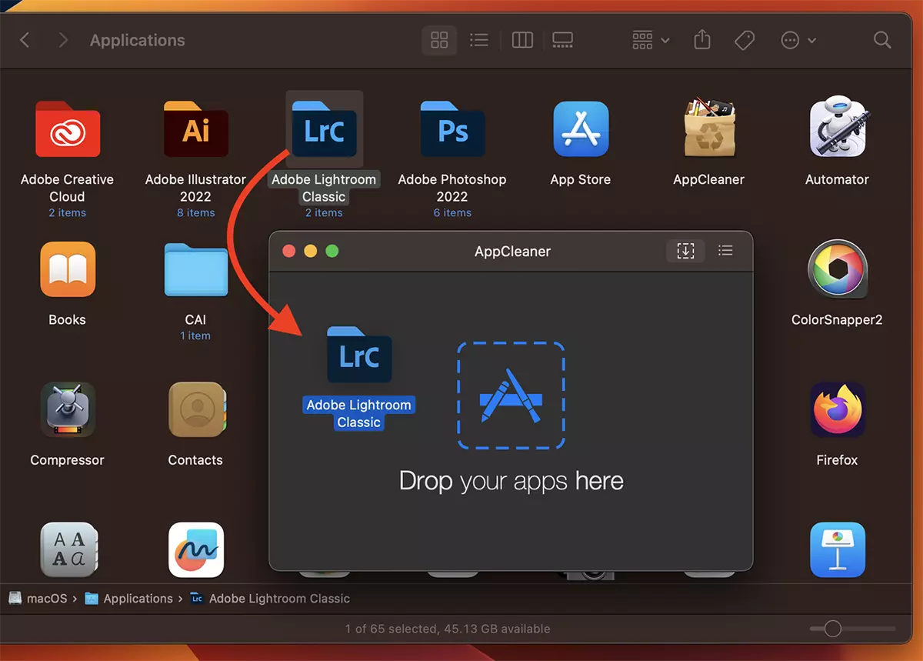Open the Finder tags button

(x=745, y=40)
